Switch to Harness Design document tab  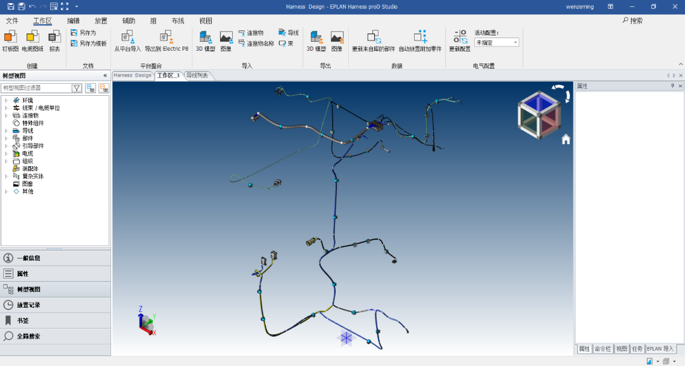point(133,75)
